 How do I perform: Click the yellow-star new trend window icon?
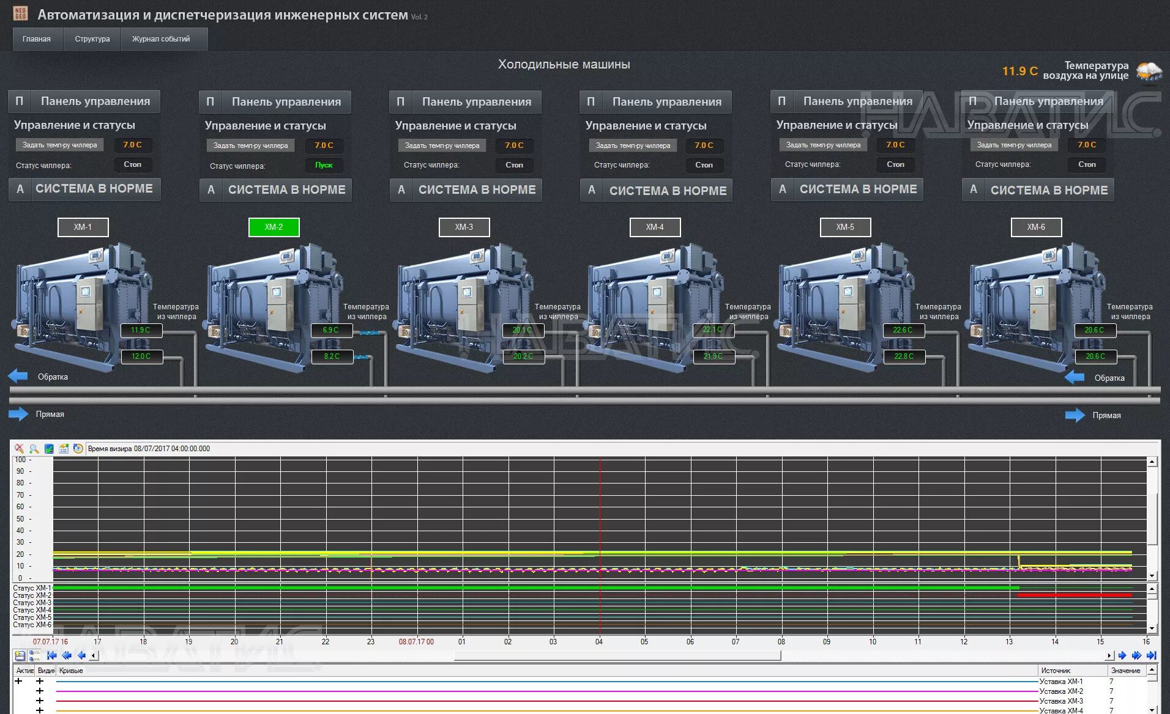click(x=20, y=655)
